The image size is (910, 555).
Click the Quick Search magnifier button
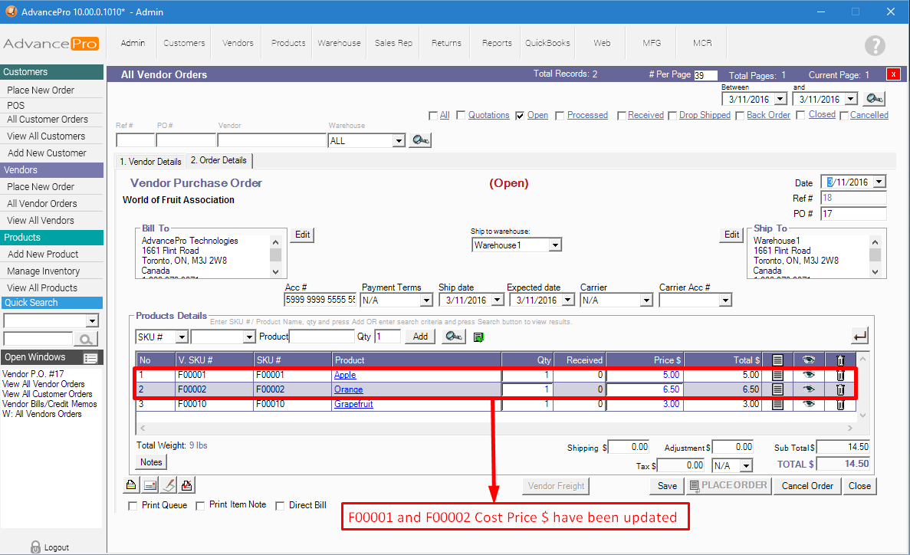86,340
